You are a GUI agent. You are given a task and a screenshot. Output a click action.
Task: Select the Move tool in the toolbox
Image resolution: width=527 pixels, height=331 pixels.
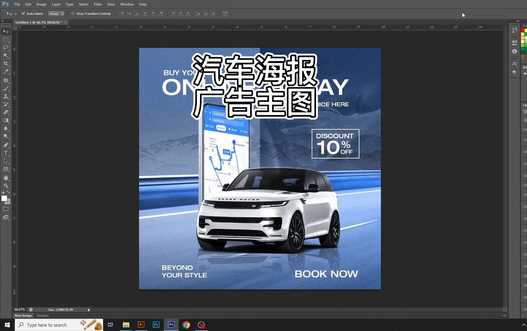(x=6, y=32)
